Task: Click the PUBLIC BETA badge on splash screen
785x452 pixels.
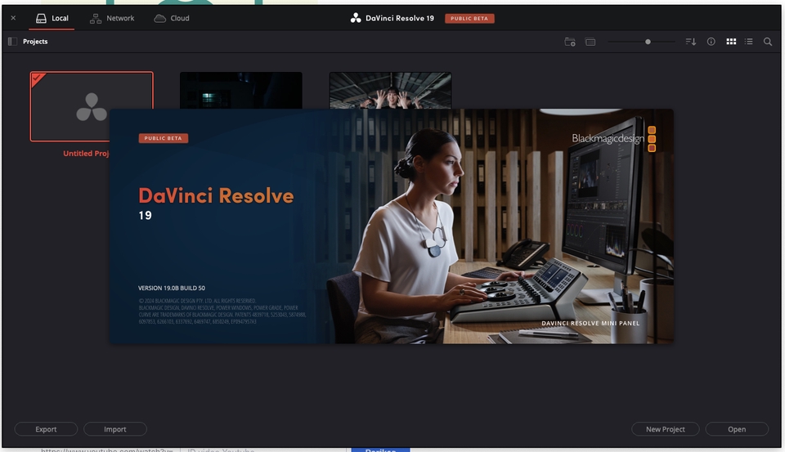Action: pyautogui.click(x=164, y=138)
